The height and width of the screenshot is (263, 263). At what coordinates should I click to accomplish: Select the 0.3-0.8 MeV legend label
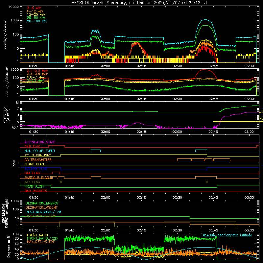pyautogui.click(x=37, y=74)
